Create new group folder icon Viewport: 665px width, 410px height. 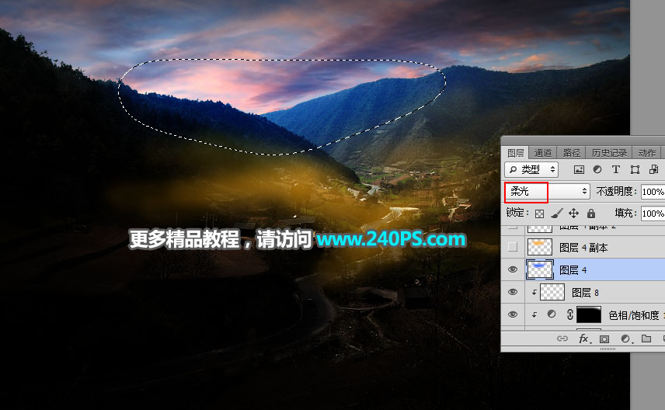(646, 339)
